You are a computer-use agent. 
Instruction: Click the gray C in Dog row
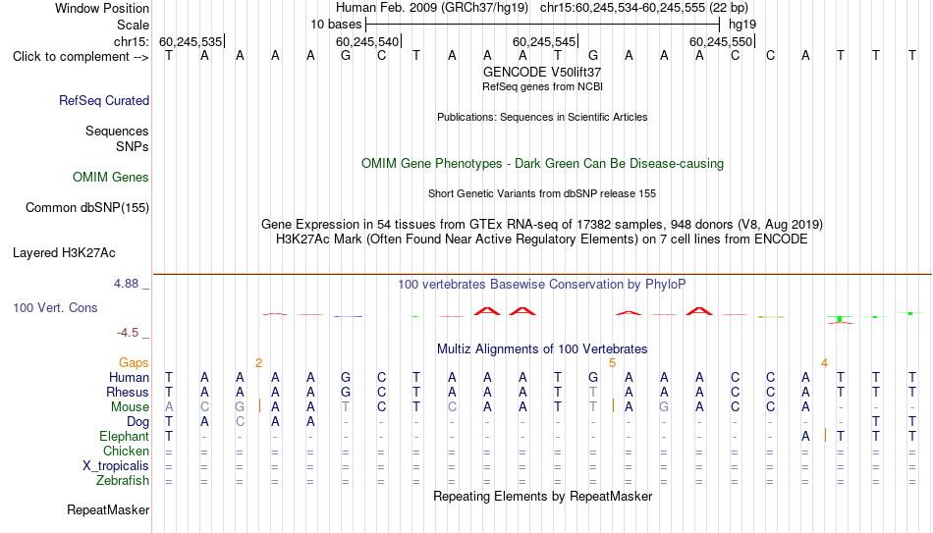point(240,422)
